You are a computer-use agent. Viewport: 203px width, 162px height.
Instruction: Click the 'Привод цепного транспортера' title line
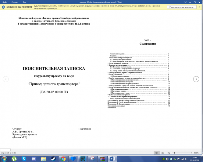54,84
